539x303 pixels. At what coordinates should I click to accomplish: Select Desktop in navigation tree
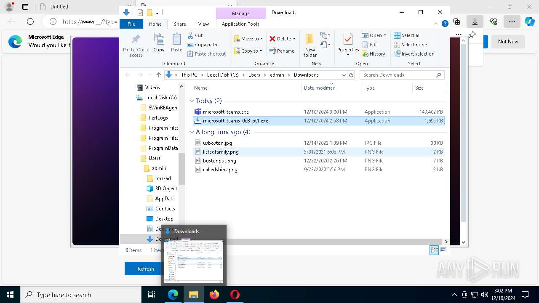pyautogui.click(x=160, y=219)
